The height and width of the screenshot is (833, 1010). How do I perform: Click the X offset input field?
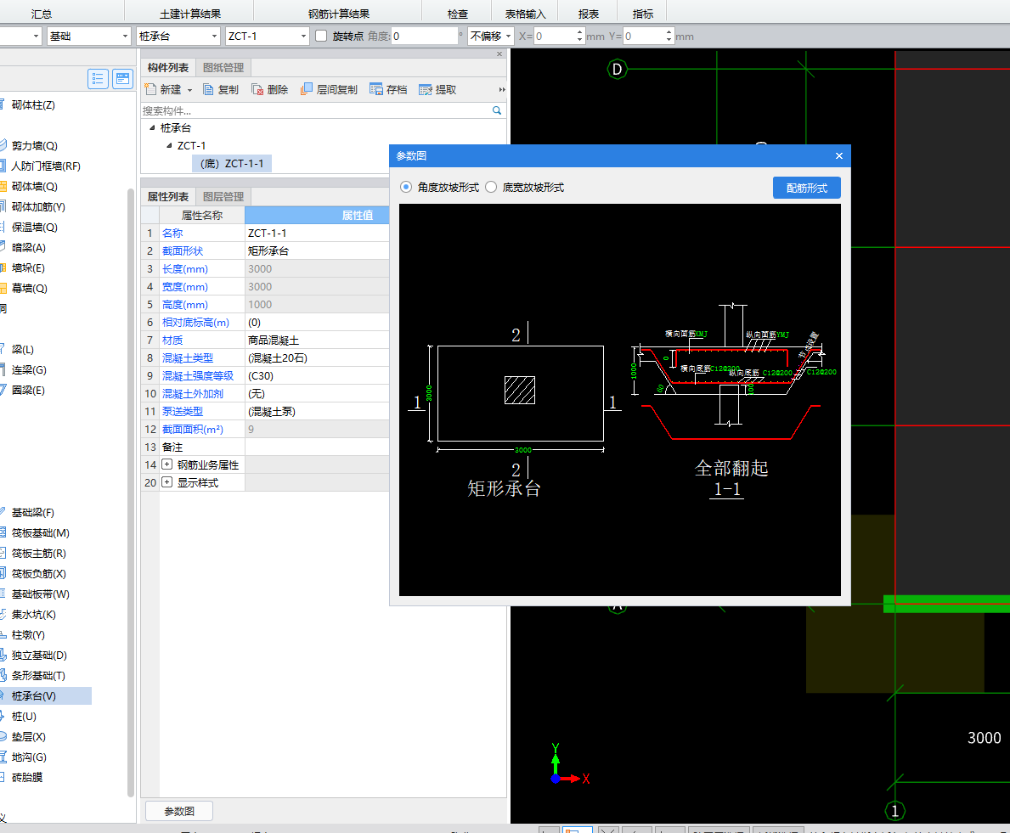click(555, 36)
